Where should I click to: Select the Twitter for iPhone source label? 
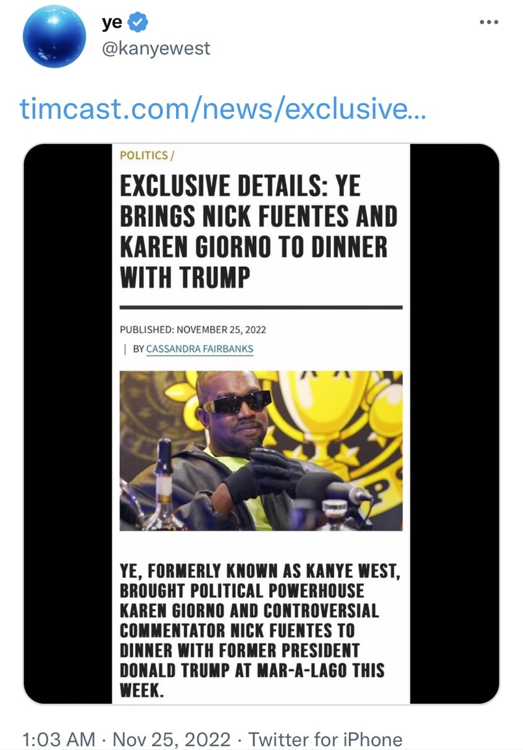pyautogui.click(x=325, y=739)
